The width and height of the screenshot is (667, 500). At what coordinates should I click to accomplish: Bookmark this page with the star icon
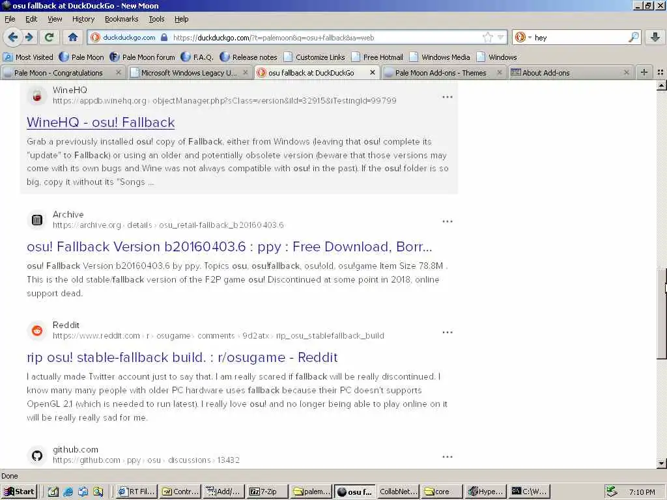pos(487,37)
